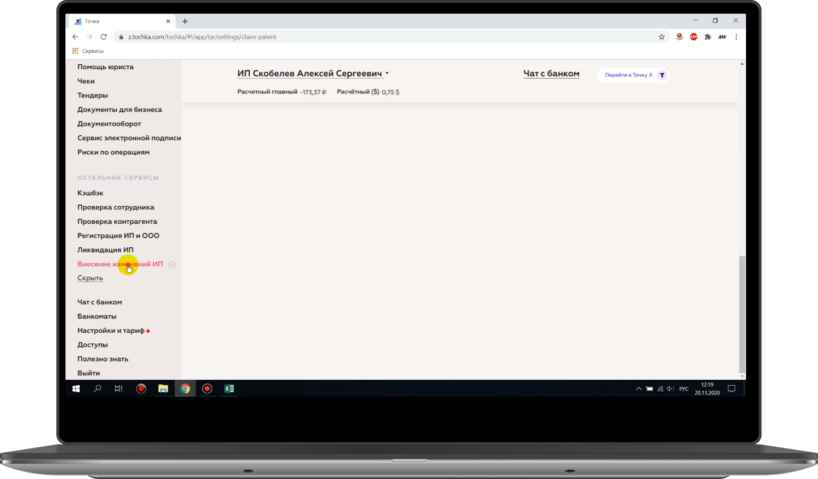
Task: Open Ликвидация ИП service
Action: (x=105, y=250)
